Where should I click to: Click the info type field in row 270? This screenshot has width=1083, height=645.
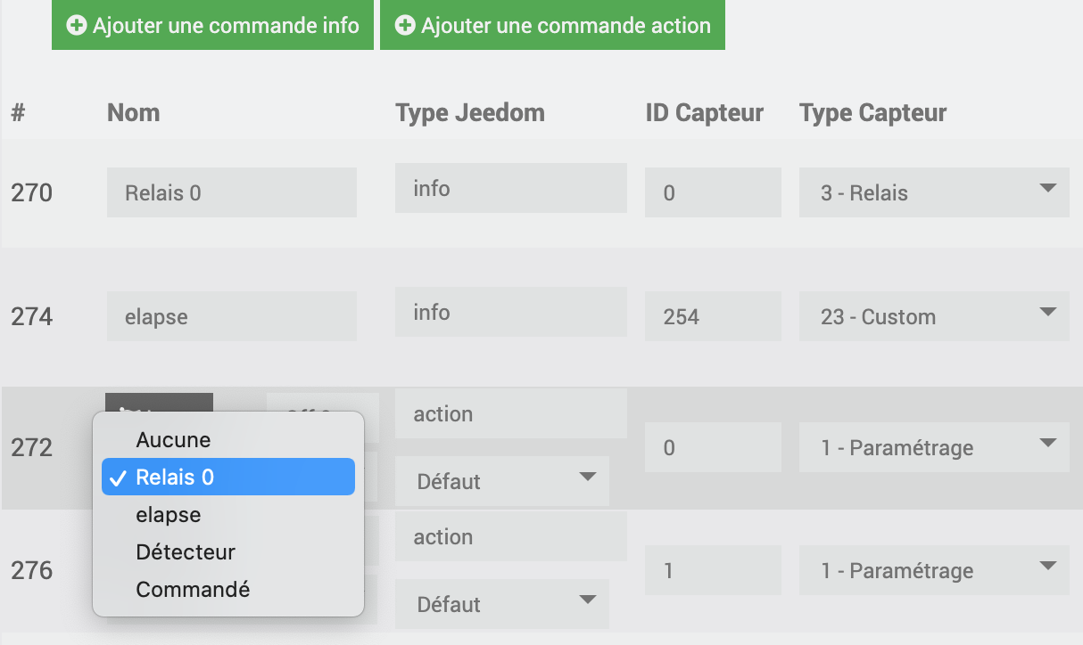pyautogui.click(x=510, y=188)
